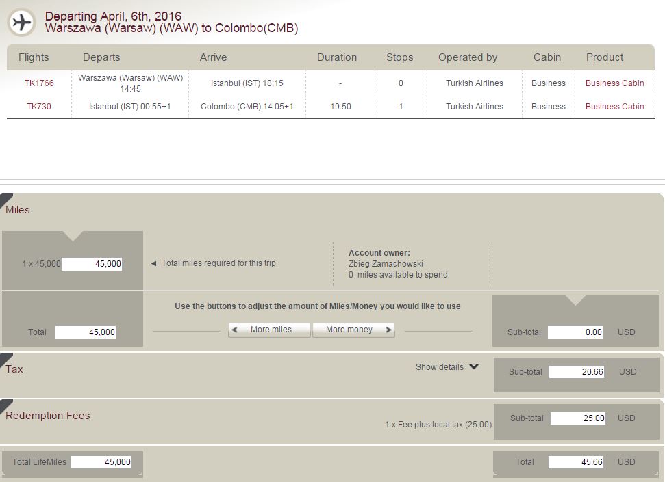Open Business Cabin product for TK730
This screenshot has height=482, width=665.
pos(614,106)
